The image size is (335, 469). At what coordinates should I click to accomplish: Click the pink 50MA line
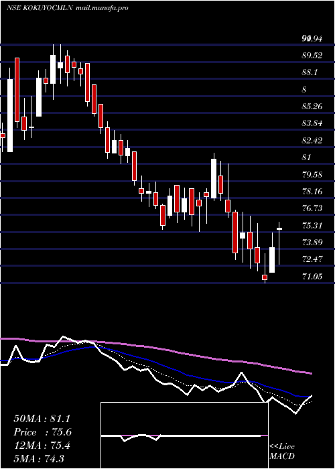pyautogui.click(x=155, y=348)
